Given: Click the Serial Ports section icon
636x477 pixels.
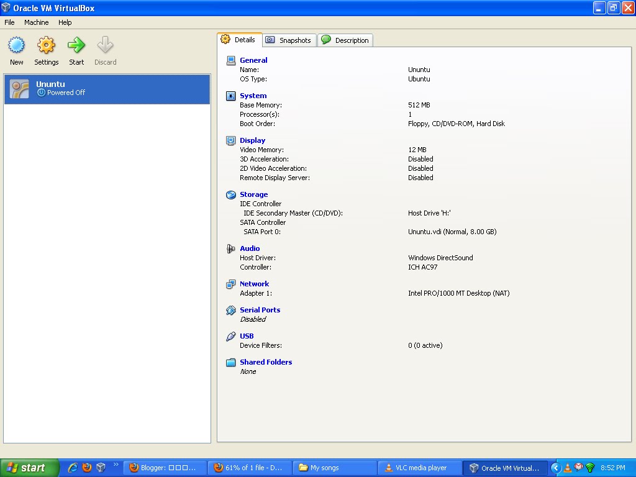Looking at the screenshot, I should click(231, 311).
